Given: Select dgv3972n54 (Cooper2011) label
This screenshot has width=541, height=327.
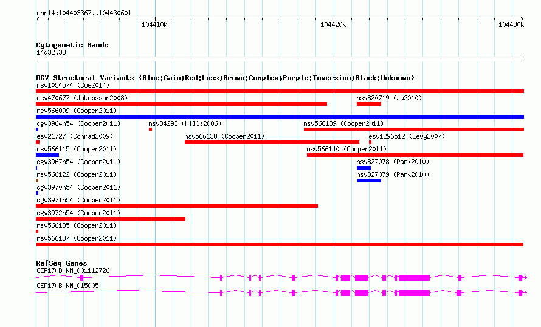Looking at the screenshot, I should point(78,213).
